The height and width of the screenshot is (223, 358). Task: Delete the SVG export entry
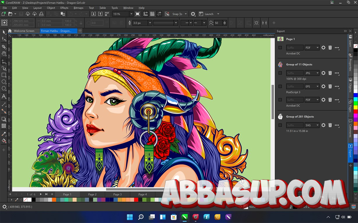tap(330, 125)
